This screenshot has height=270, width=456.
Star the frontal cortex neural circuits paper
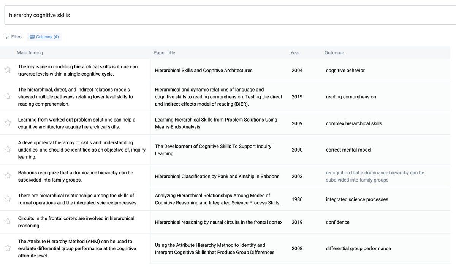8,222
